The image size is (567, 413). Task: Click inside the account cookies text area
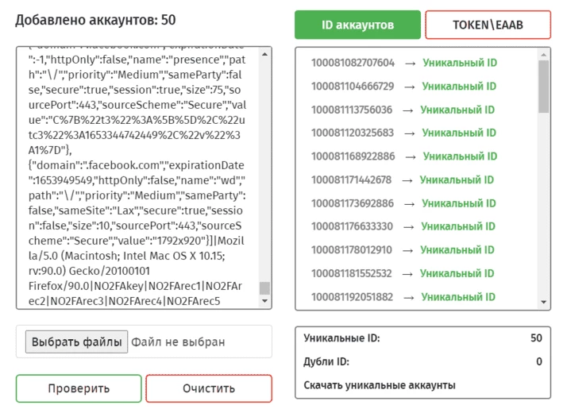(x=137, y=177)
